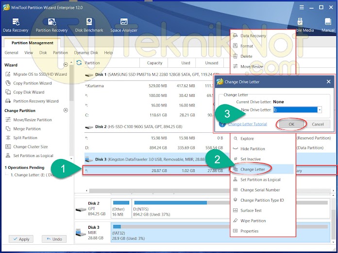This screenshot has width=338, height=253.
Task: Open the General menu
Action: (12, 53)
